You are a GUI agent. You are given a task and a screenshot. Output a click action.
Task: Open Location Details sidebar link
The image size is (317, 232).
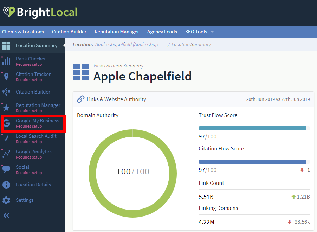33,185
